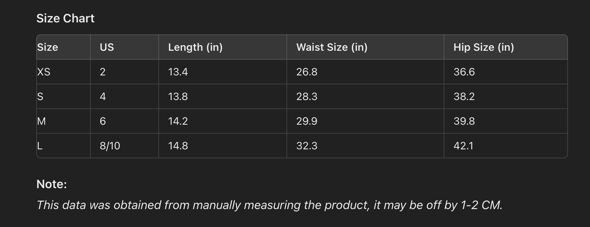Click the Length (in) column header
Screen dimensions: 590x227
(x=195, y=47)
